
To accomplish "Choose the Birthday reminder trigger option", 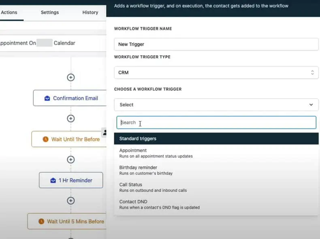I will [216, 170].
